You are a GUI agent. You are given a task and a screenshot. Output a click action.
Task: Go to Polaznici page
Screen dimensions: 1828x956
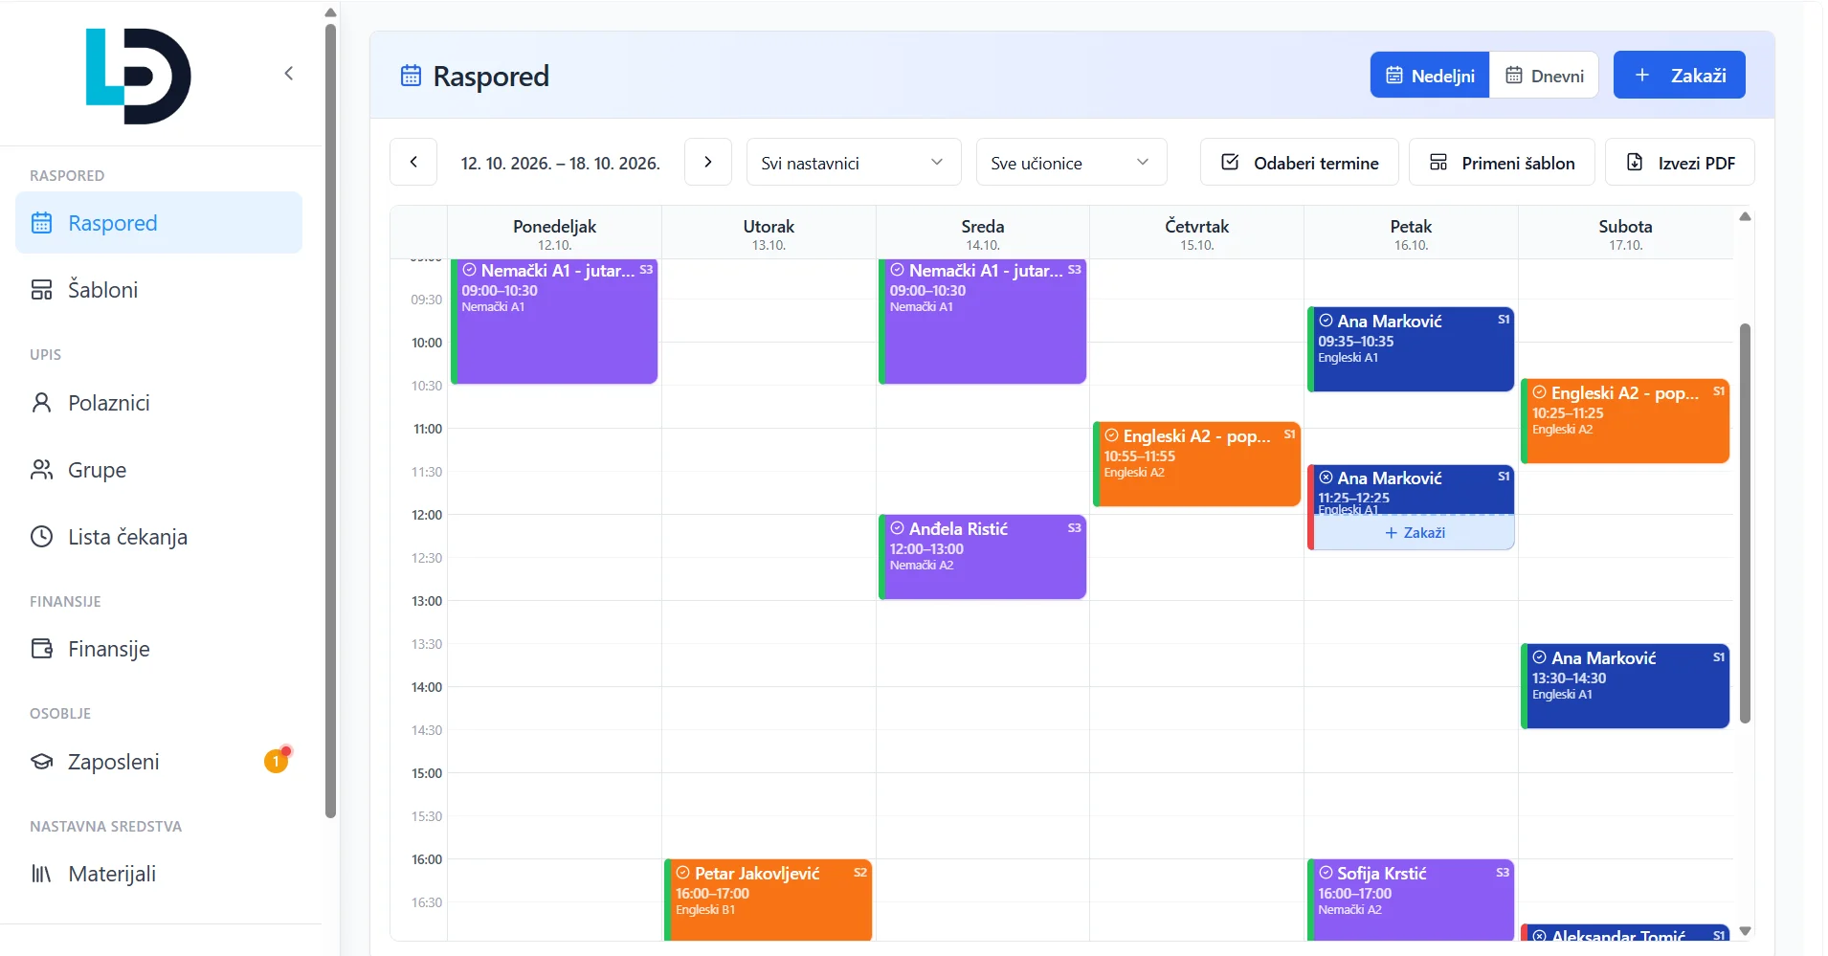click(x=159, y=403)
